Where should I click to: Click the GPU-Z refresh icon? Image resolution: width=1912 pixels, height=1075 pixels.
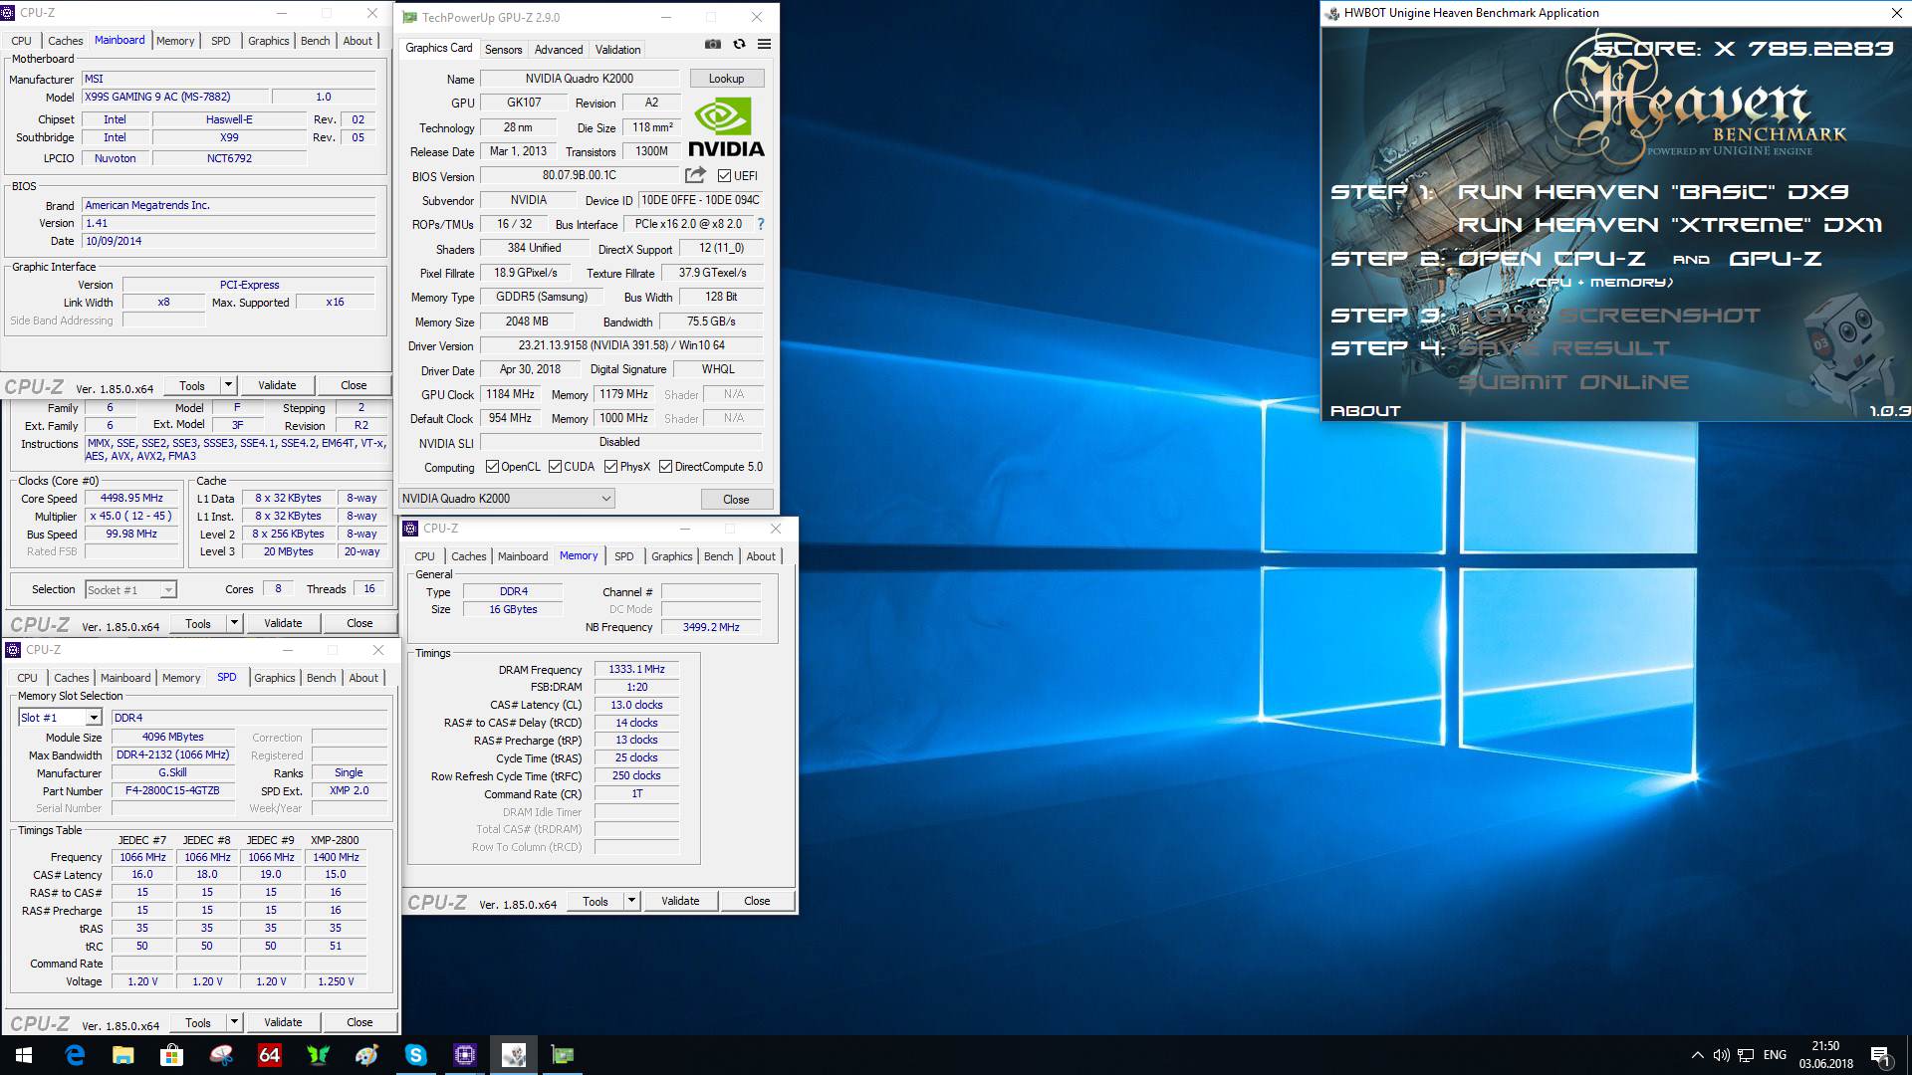coord(739,44)
